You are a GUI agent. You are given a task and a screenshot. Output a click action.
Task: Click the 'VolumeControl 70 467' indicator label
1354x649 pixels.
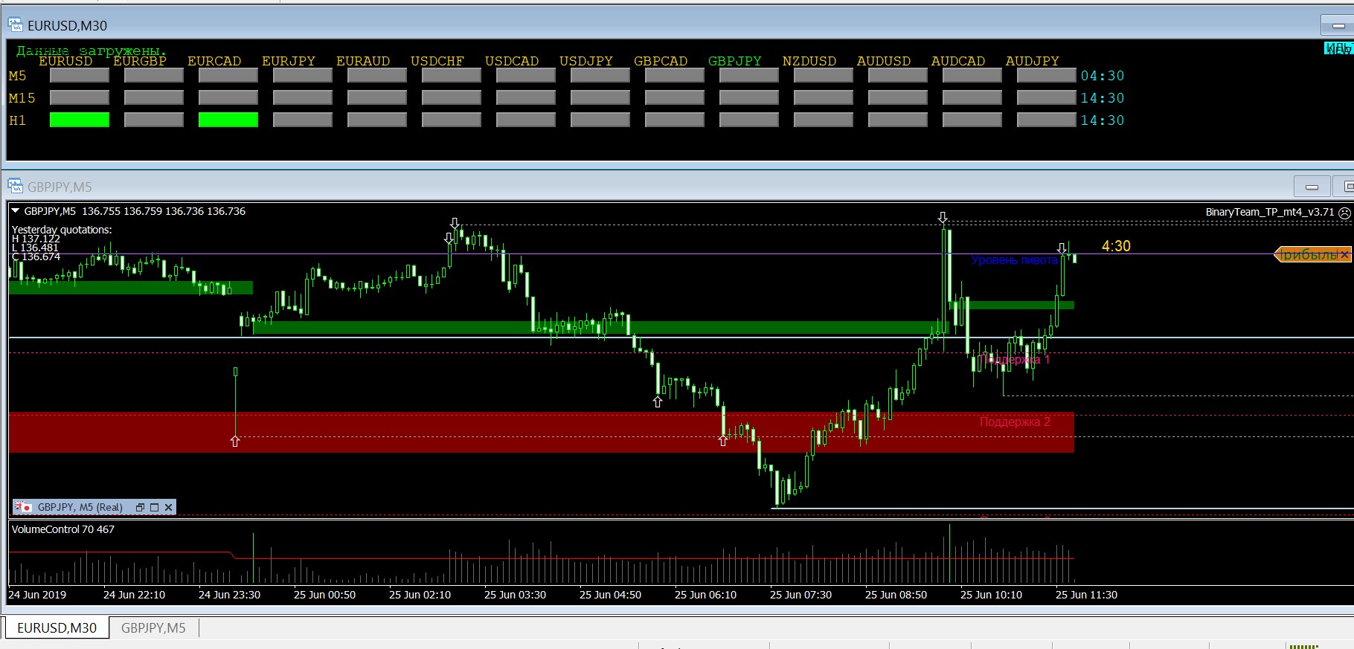click(x=63, y=529)
